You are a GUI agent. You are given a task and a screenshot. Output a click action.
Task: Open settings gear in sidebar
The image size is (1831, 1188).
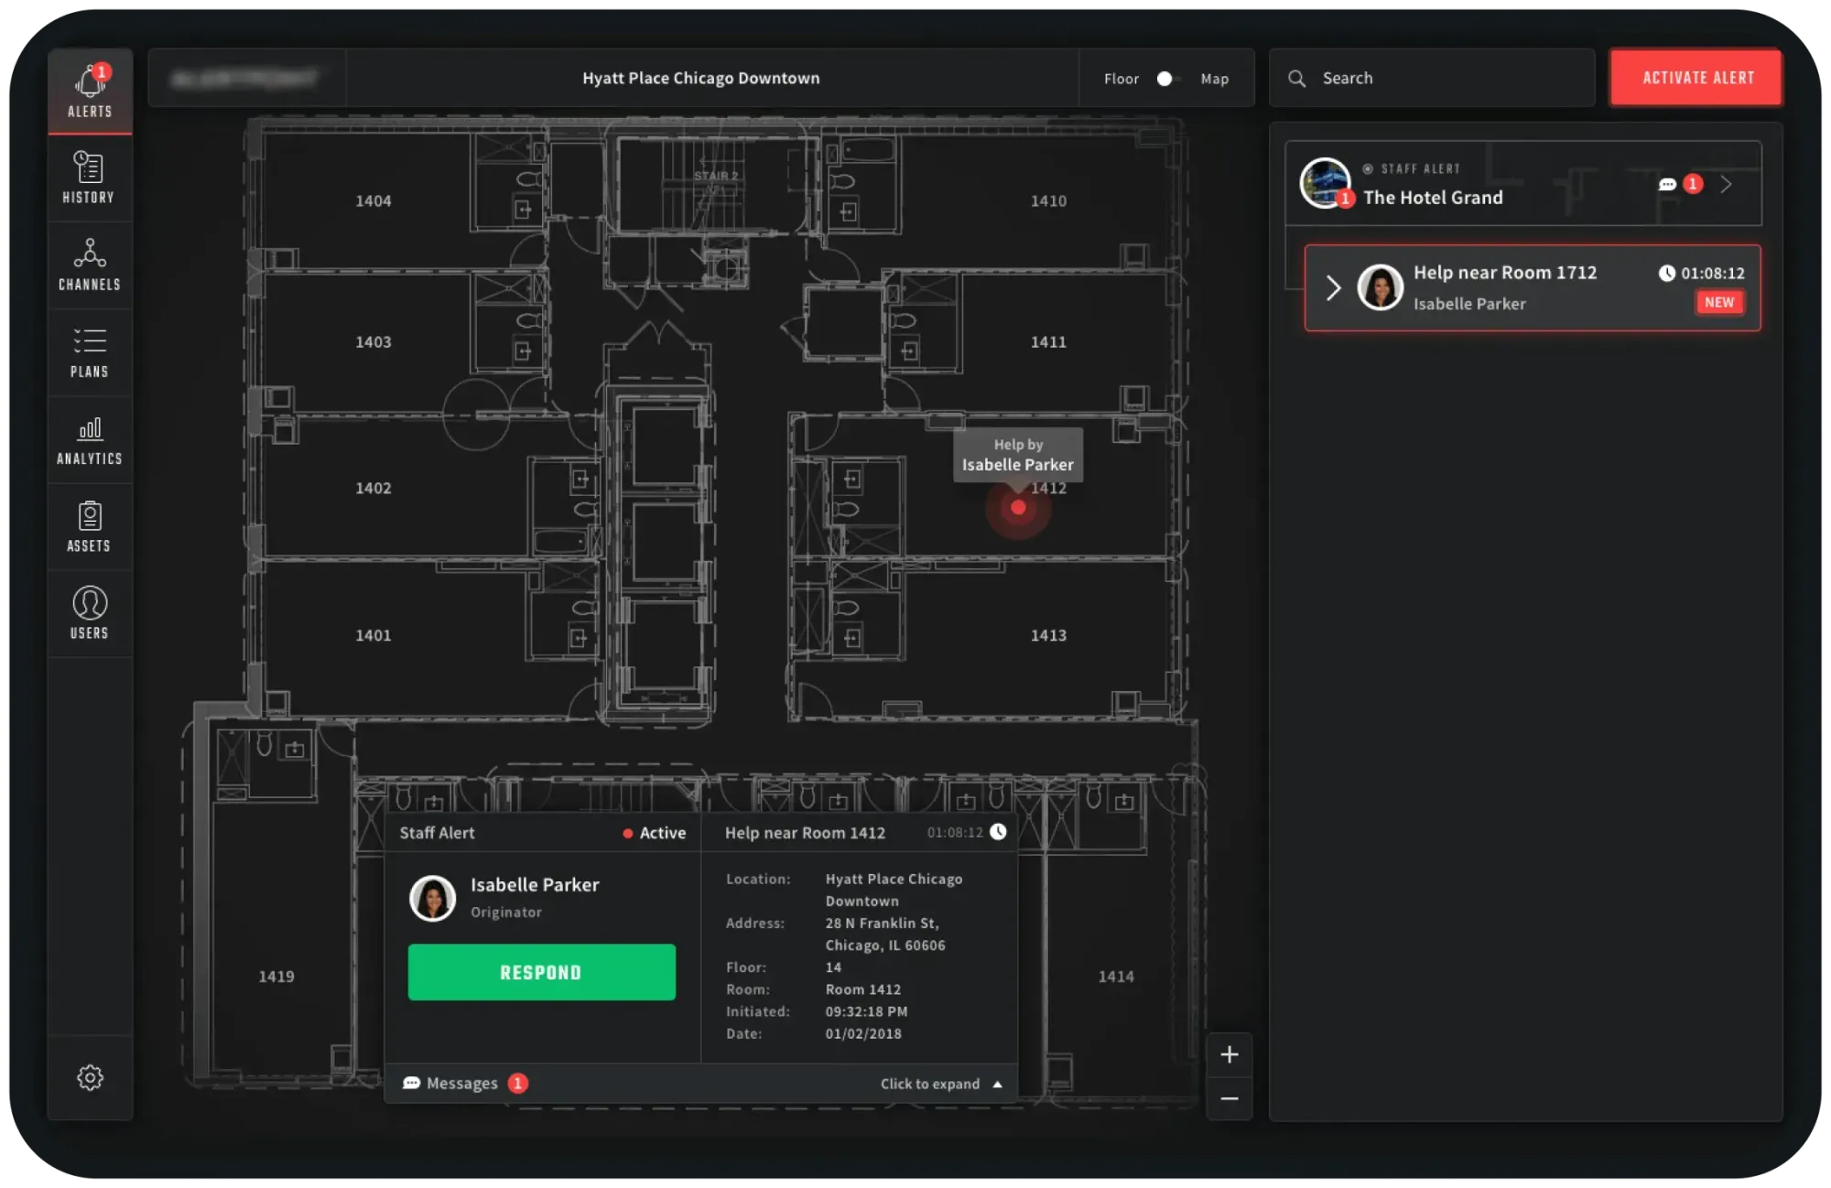click(x=90, y=1077)
